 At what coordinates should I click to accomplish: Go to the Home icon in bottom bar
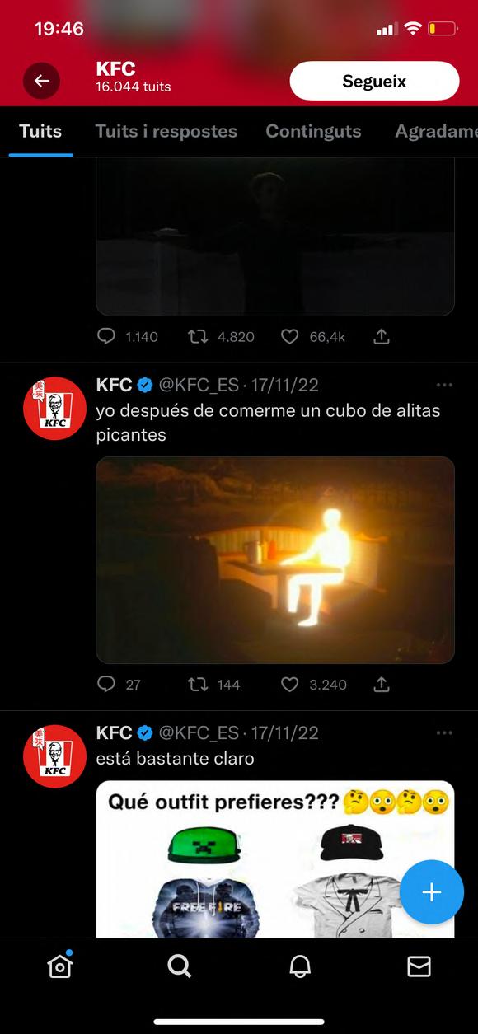60,966
